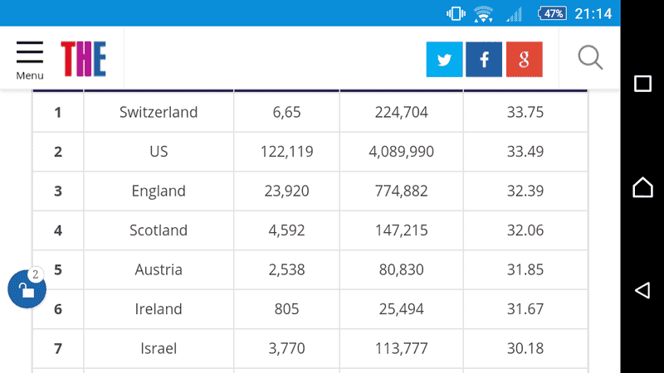Click the England row cell
Viewport: 664px width, 373px height.
[159, 191]
